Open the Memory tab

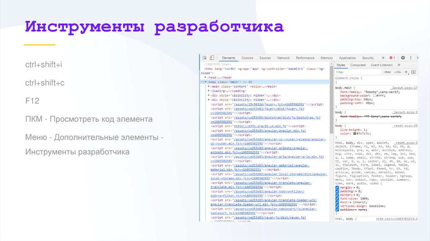[327, 58]
